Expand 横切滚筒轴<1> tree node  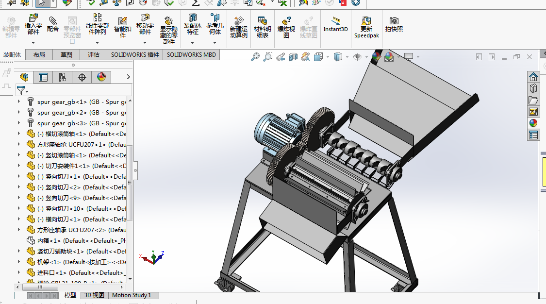coord(19,134)
